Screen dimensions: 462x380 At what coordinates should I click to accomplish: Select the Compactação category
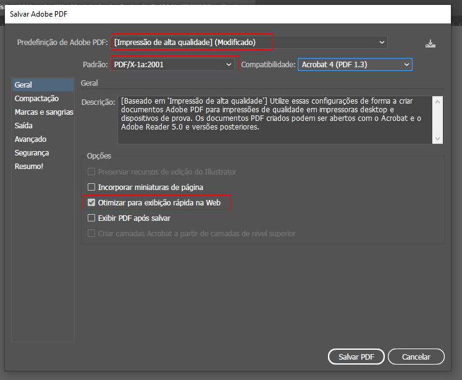43,98
